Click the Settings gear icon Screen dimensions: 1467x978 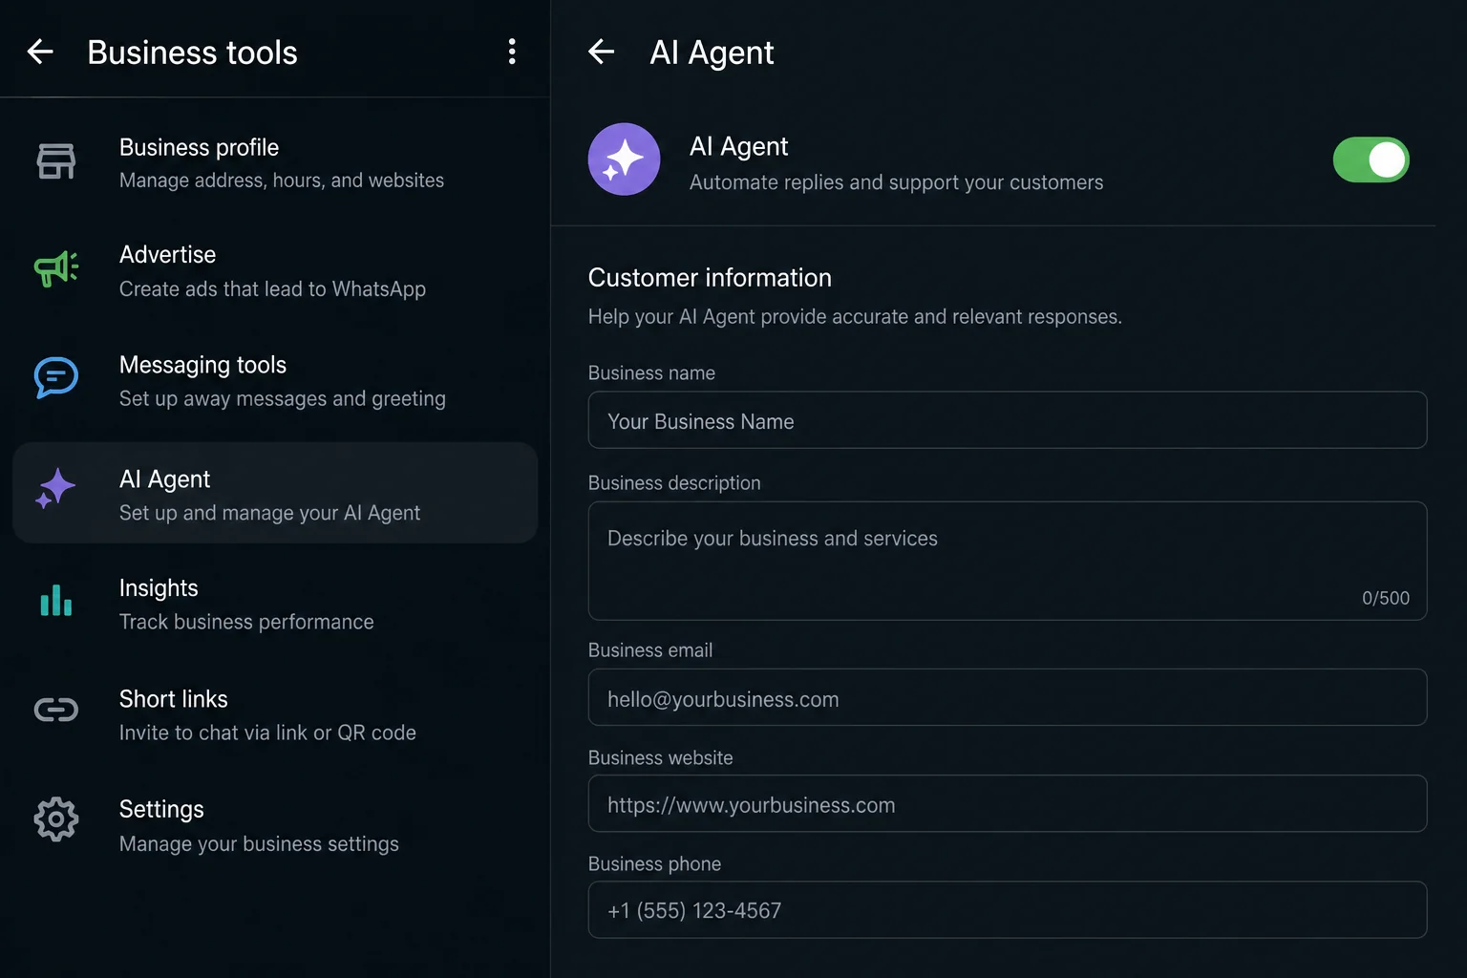[x=56, y=819]
